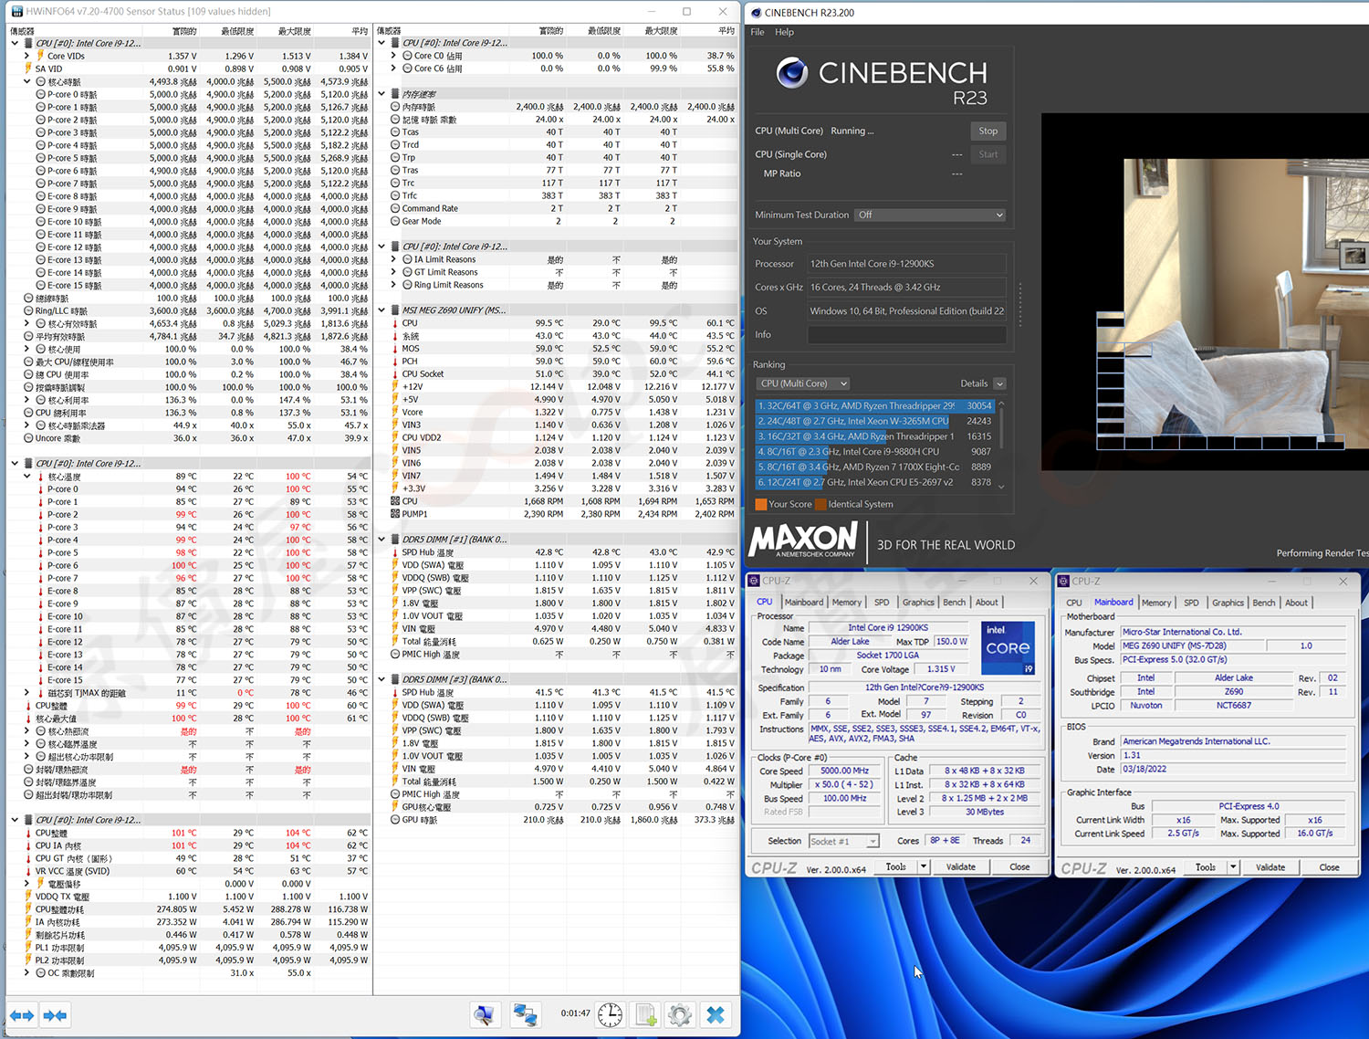The width and height of the screenshot is (1369, 1039).
Task: Click Validate in the left CPU-Z window
Action: point(960,867)
